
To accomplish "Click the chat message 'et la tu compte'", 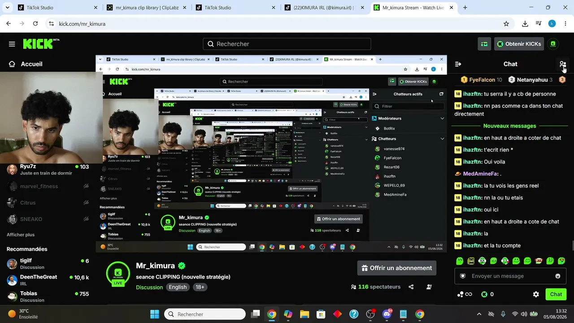I will pos(502,245).
